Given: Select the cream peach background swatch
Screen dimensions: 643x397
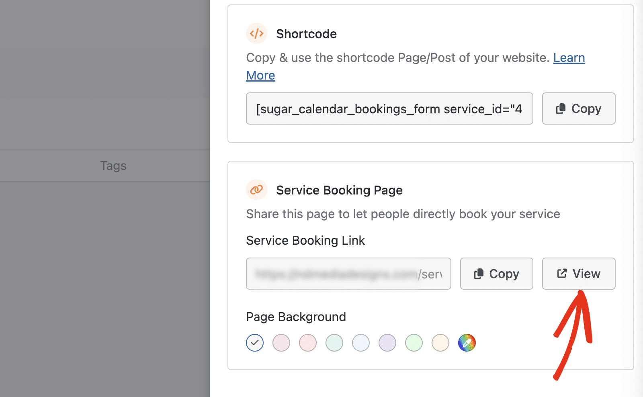Looking at the screenshot, I should tap(440, 343).
